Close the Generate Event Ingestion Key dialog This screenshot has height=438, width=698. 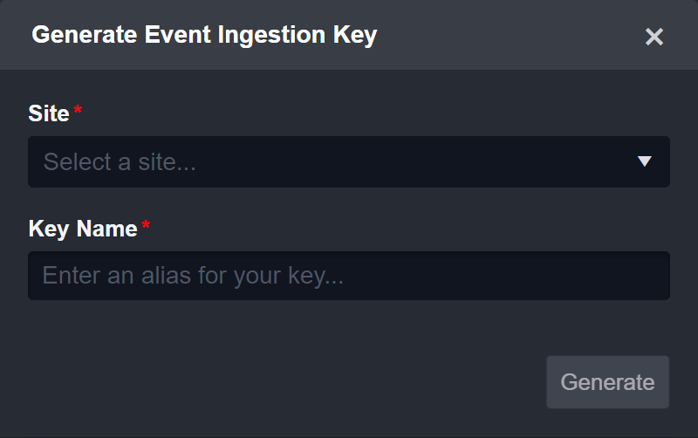click(x=654, y=37)
